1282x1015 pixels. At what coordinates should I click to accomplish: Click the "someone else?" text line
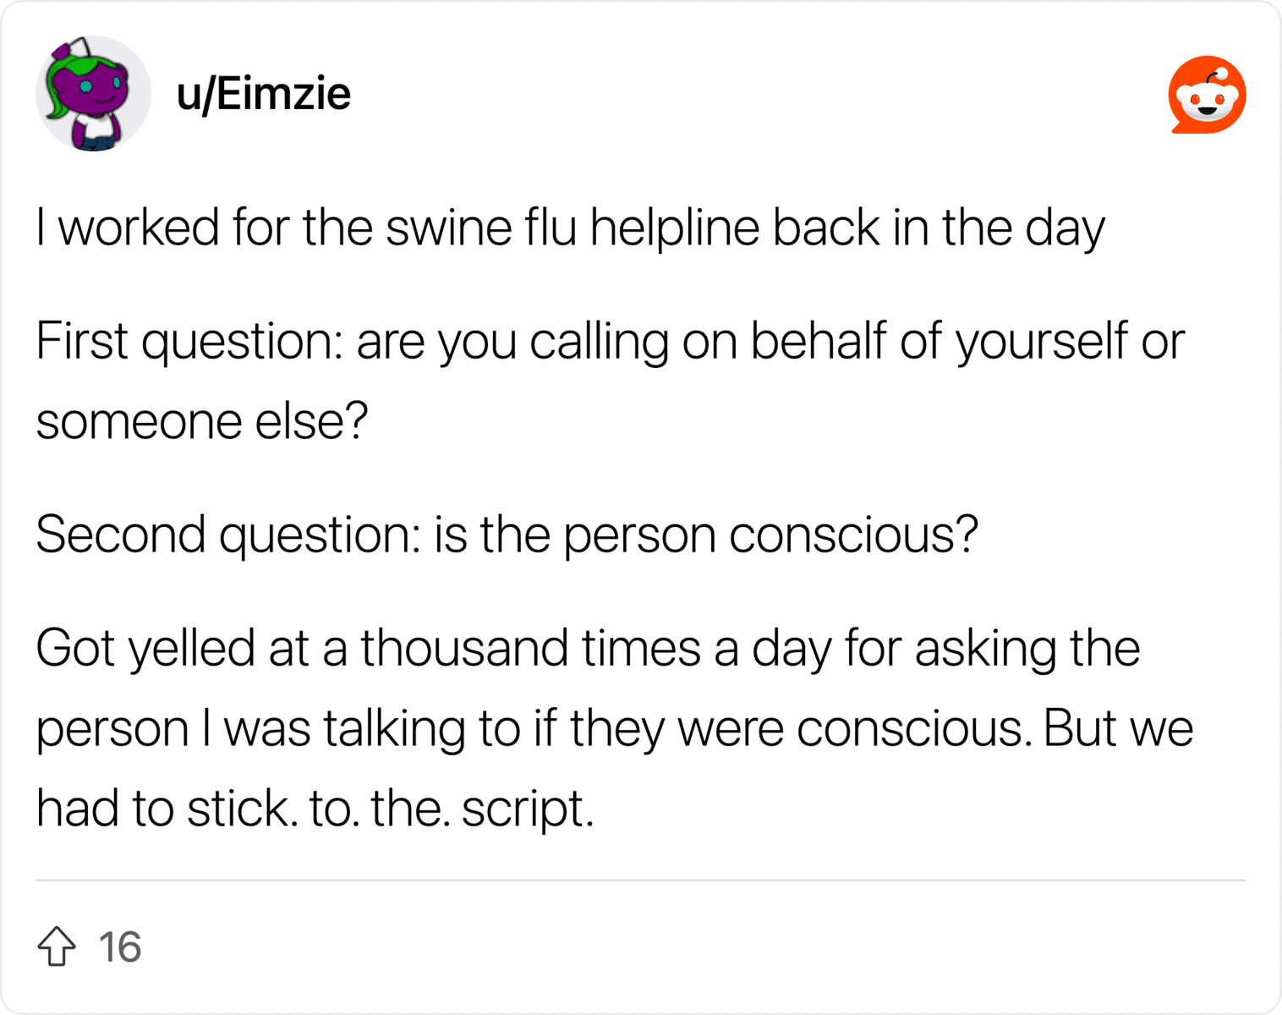[x=202, y=420]
